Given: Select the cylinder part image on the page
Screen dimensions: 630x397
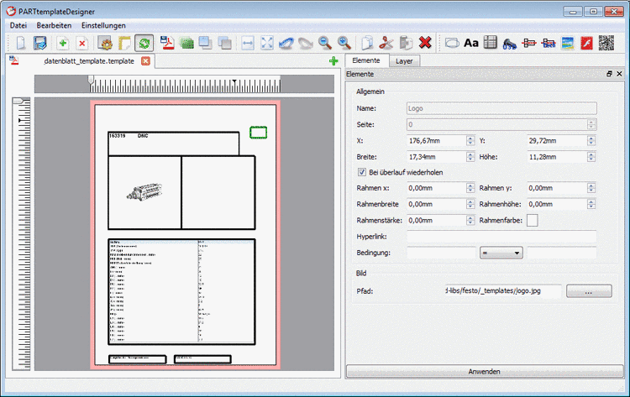Looking at the screenshot, I should coord(144,192).
